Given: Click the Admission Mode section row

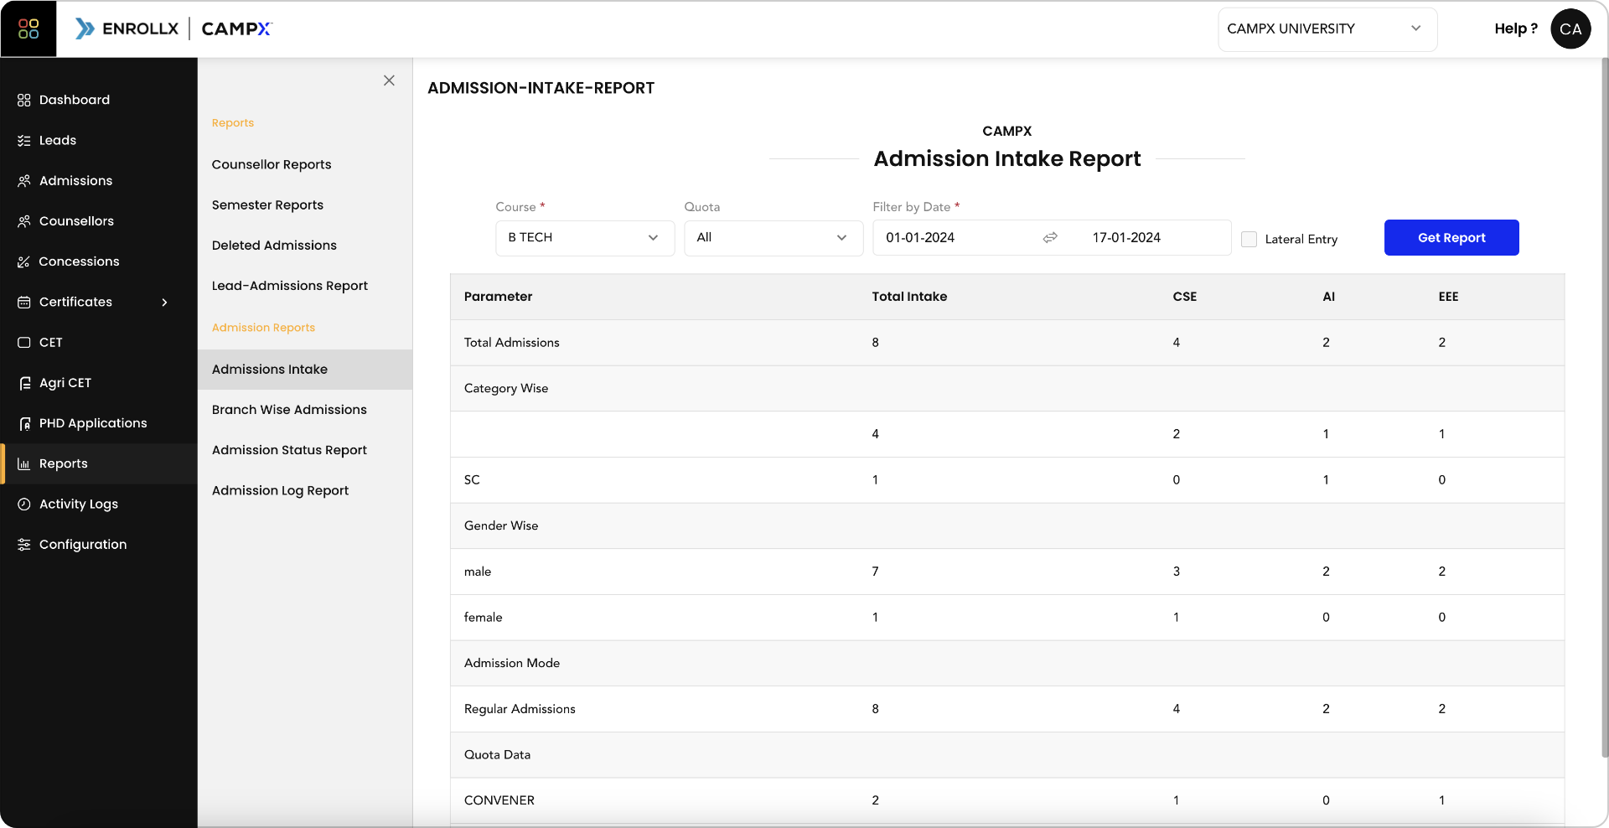Looking at the screenshot, I should tap(1007, 663).
